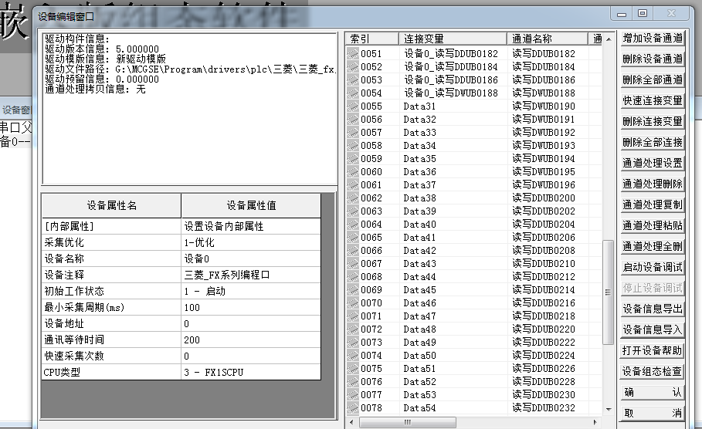Viewport: 702px width, 429px height.
Task: Confirm the dialog with 确认 button
Action: click(x=653, y=392)
